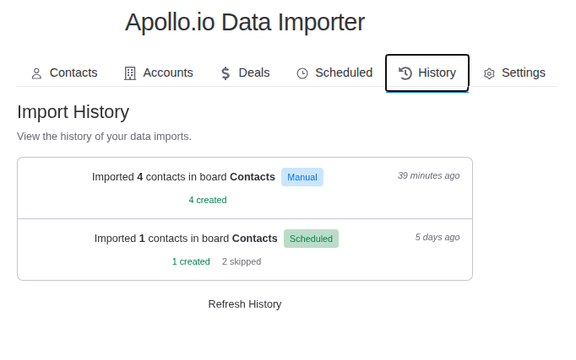Click the Scheduled clock icon

pyautogui.click(x=302, y=73)
